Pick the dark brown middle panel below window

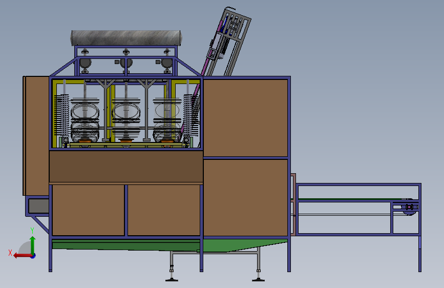[126, 167]
